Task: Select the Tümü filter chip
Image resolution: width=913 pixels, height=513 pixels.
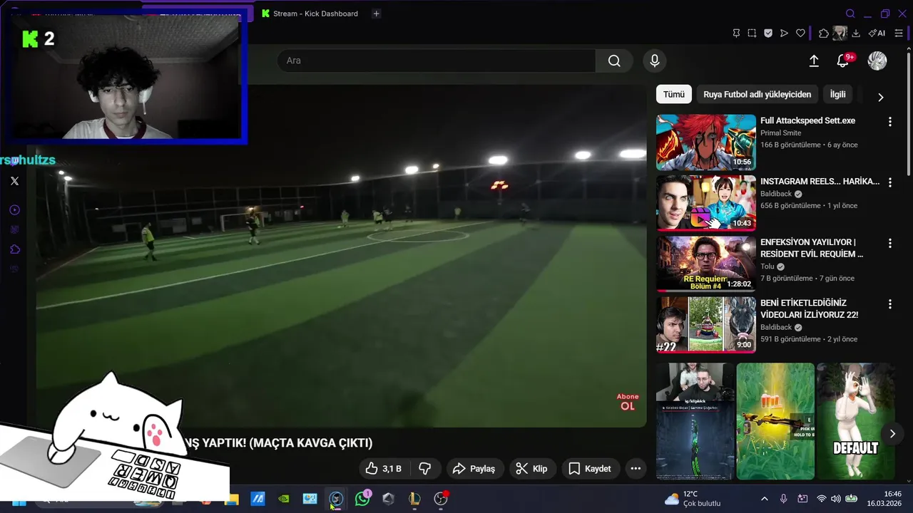Action: (674, 94)
